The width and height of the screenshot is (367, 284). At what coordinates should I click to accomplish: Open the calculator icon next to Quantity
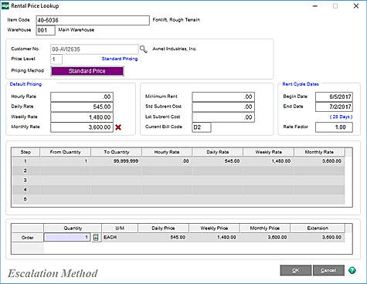[x=96, y=238]
